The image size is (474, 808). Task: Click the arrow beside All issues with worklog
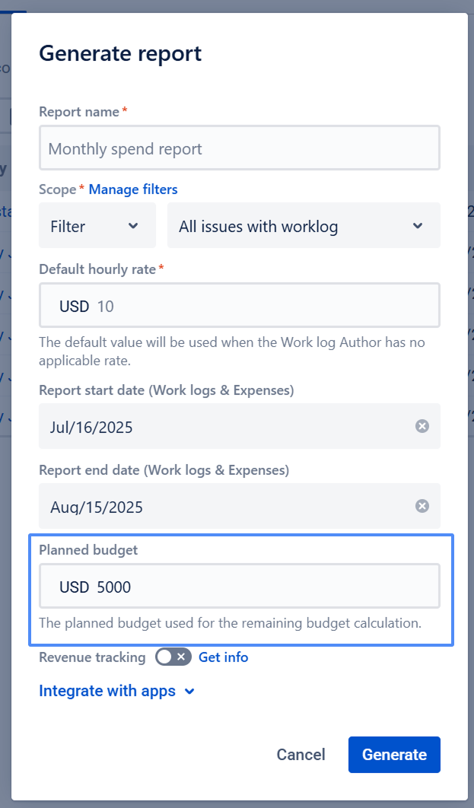click(x=417, y=226)
